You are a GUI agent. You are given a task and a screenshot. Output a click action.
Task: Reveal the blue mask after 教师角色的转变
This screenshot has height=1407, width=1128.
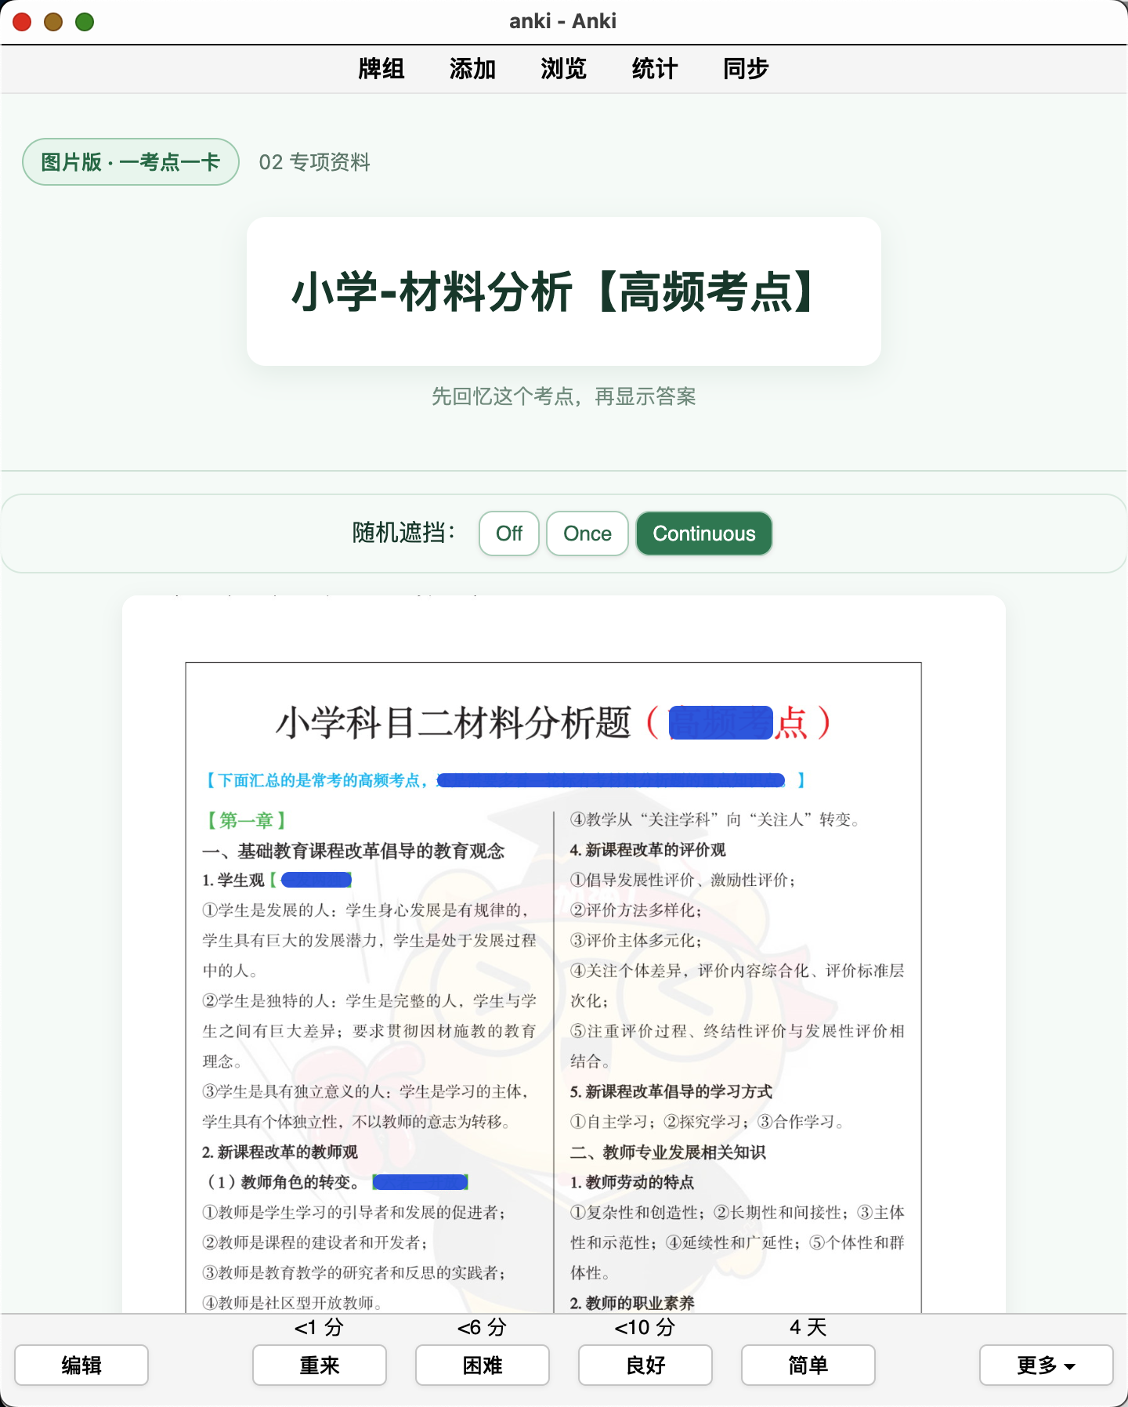[x=420, y=1182]
